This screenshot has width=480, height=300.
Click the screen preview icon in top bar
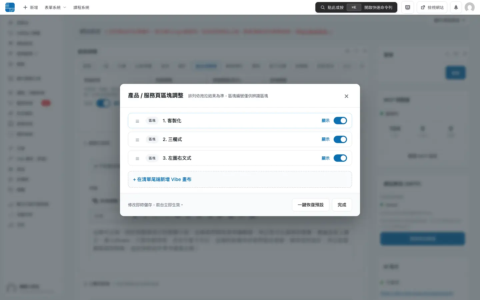(x=407, y=7)
